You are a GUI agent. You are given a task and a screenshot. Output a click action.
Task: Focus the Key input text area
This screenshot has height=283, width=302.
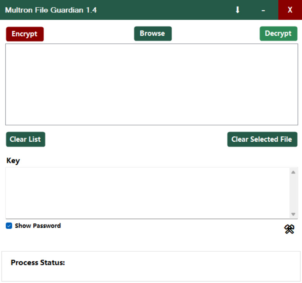pos(148,193)
